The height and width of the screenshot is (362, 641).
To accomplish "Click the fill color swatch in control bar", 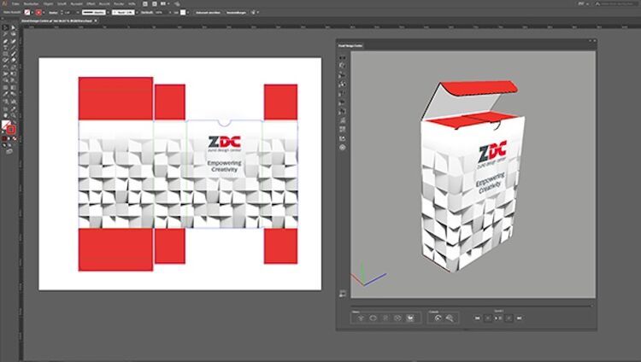I will click(27, 13).
